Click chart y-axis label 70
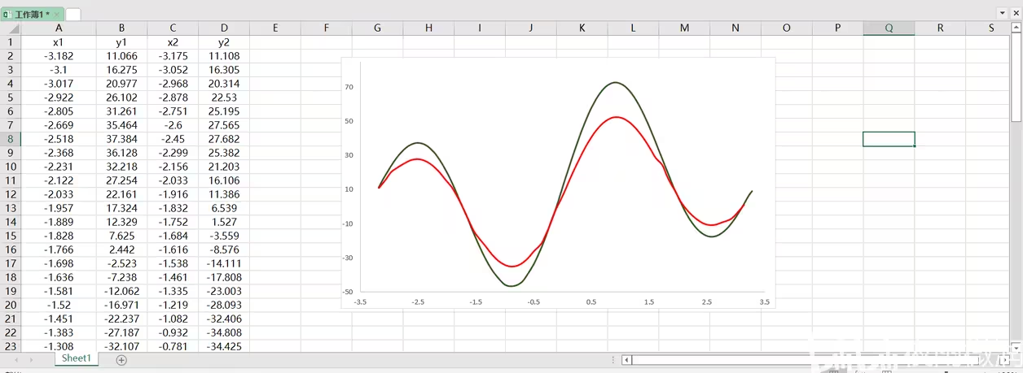This screenshot has width=1023, height=373. click(x=349, y=87)
